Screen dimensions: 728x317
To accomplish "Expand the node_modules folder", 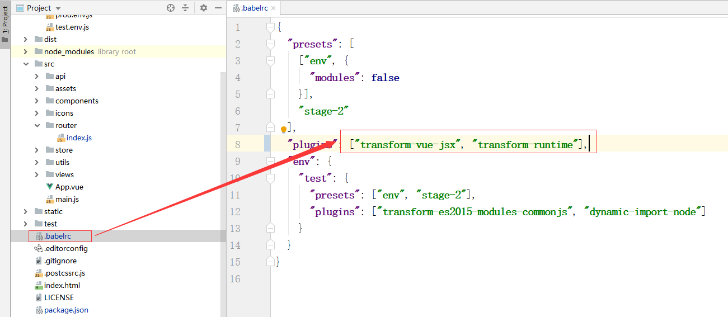I will click(x=25, y=51).
